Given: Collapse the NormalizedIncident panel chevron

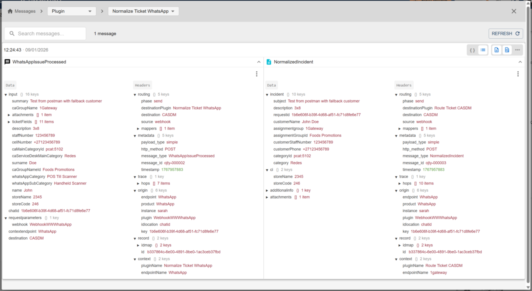Looking at the screenshot, I should (520, 62).
